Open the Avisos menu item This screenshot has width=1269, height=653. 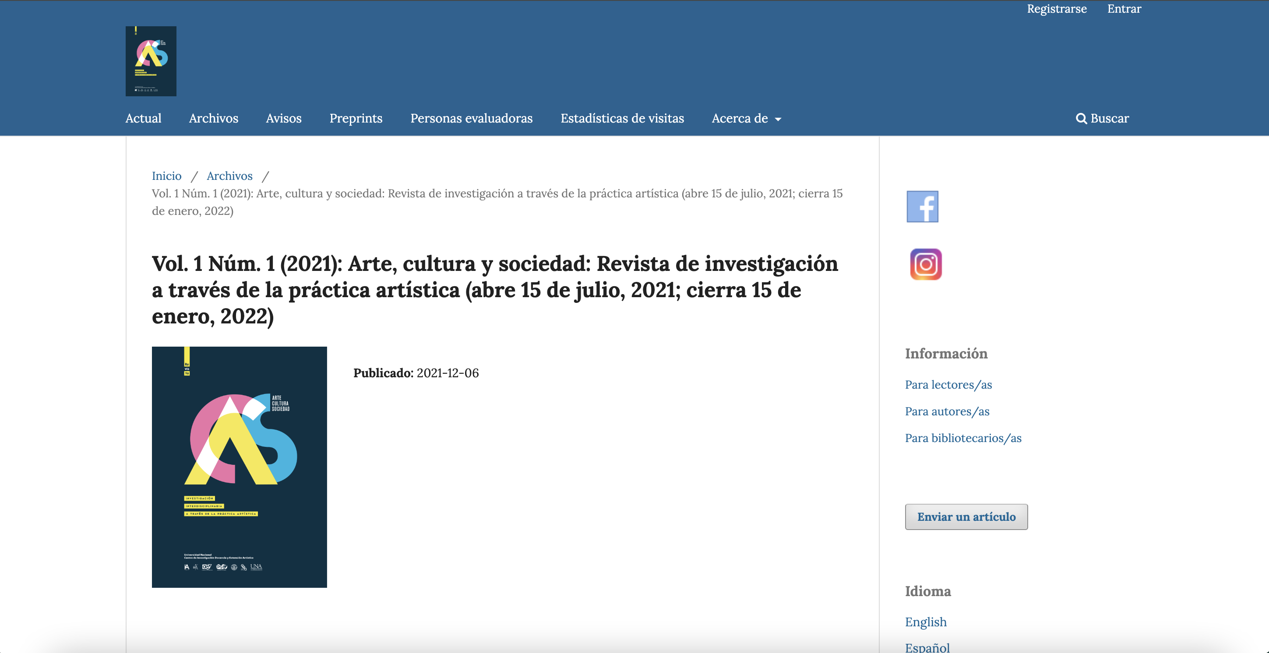coord(283,119)
